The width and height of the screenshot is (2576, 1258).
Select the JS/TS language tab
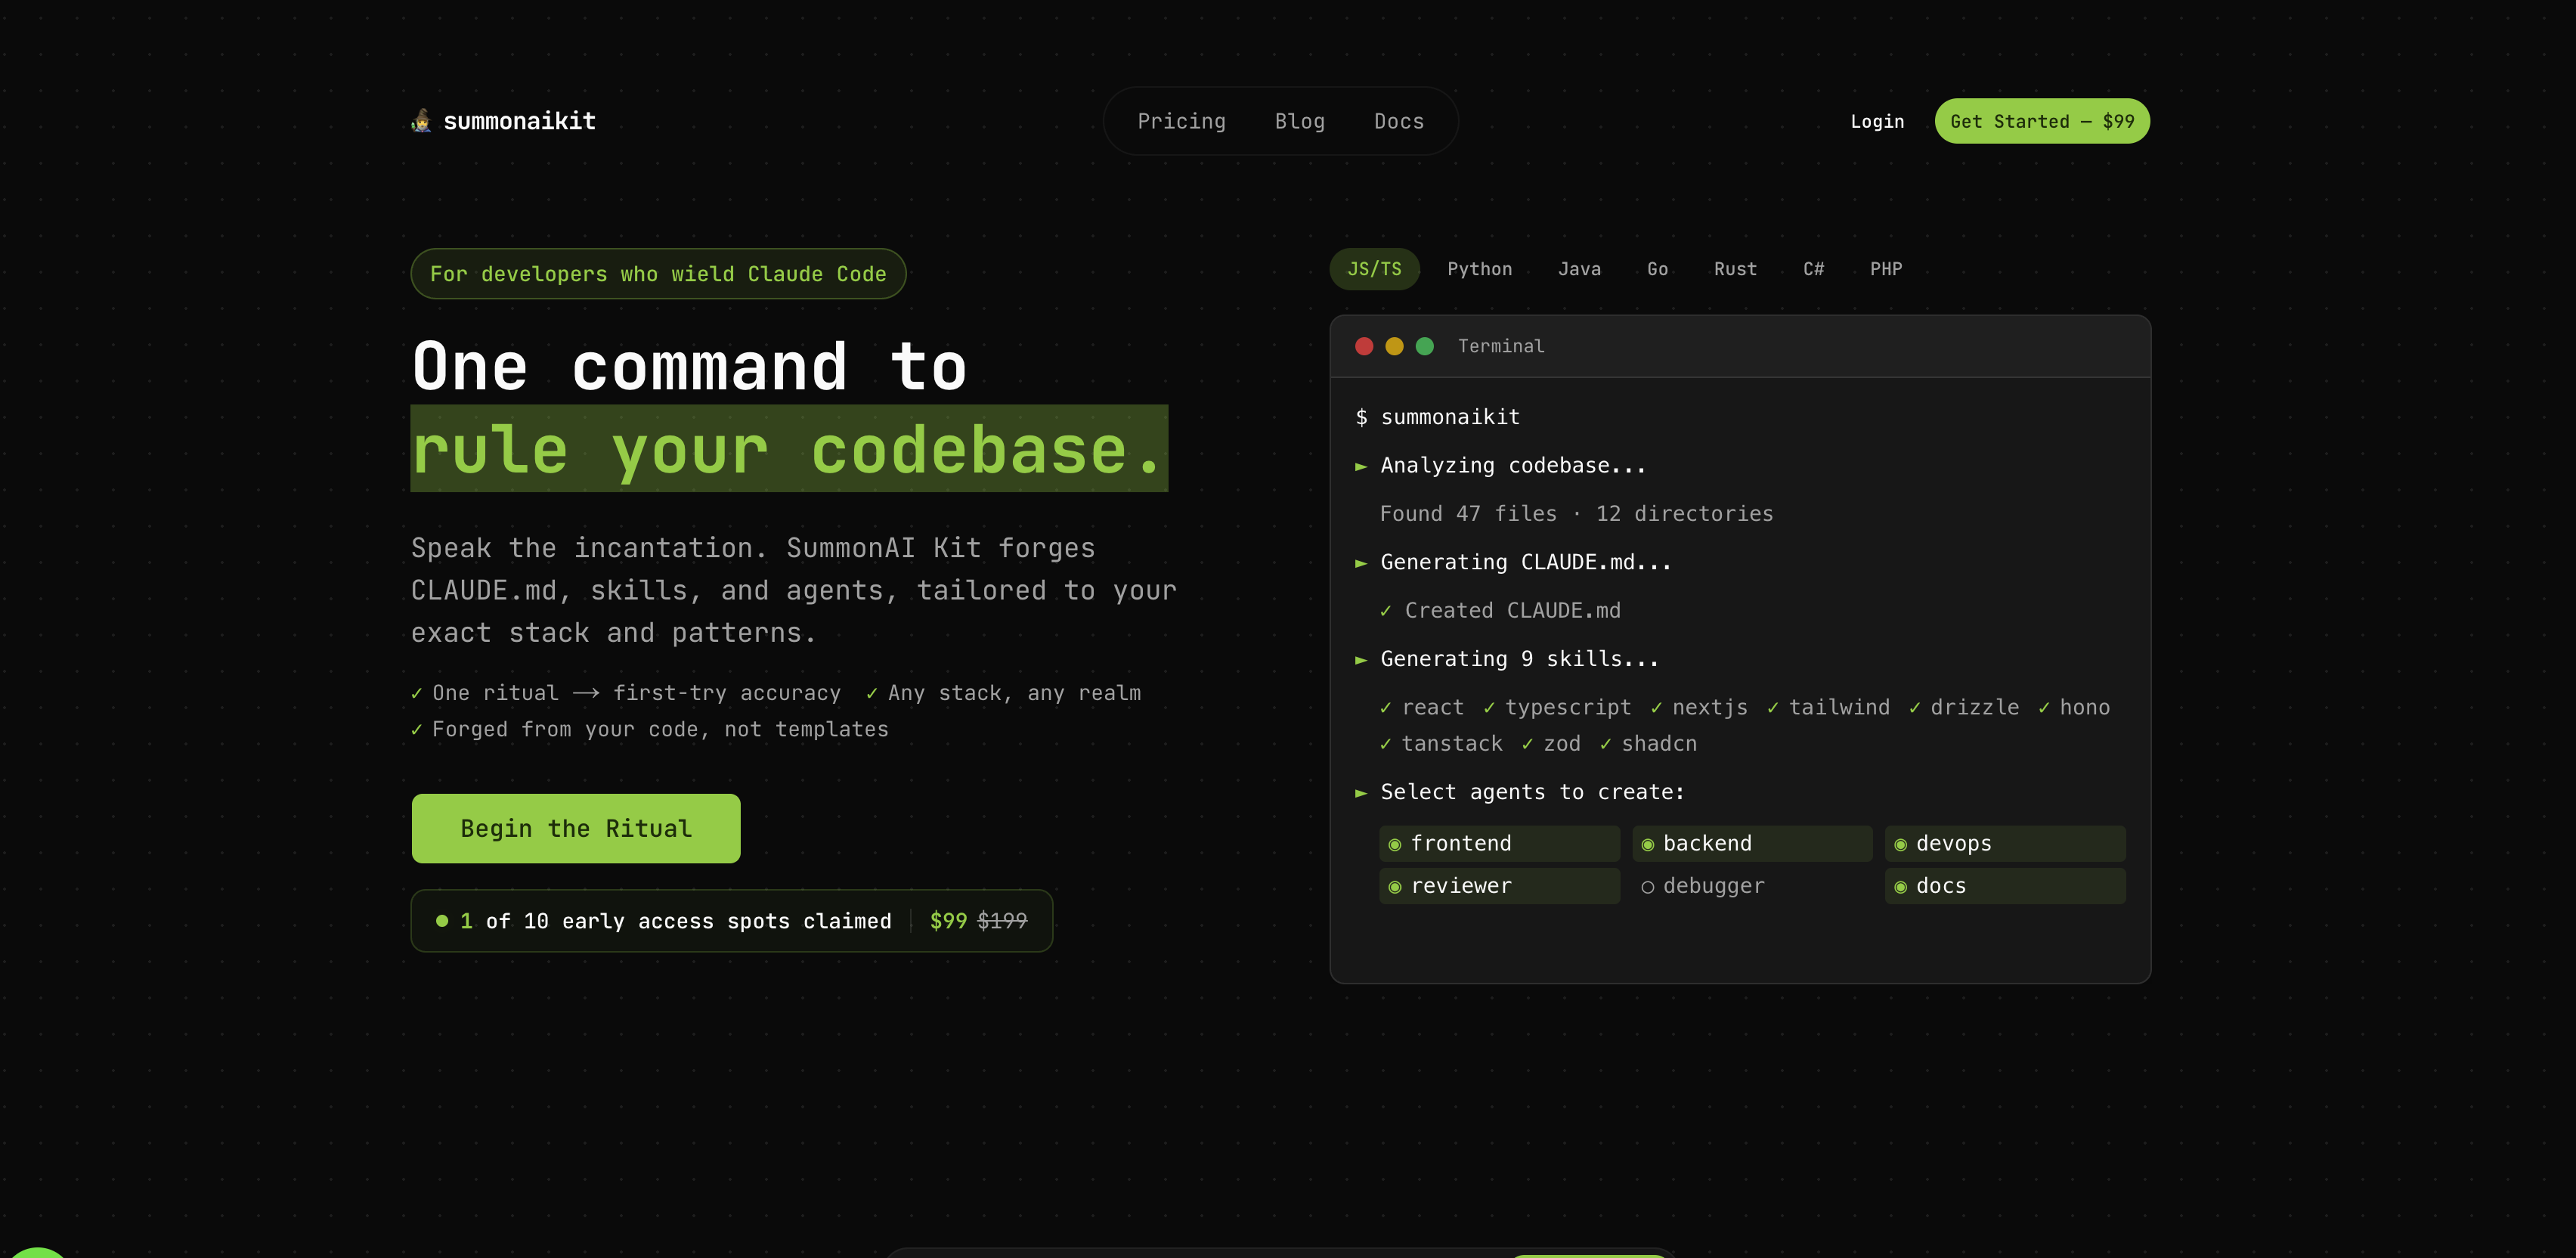pyautogui.click(x=1374, y=269)
